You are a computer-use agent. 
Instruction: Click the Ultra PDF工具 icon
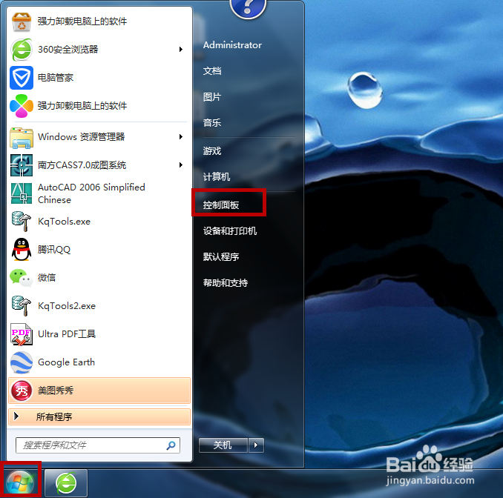point(22,334)
